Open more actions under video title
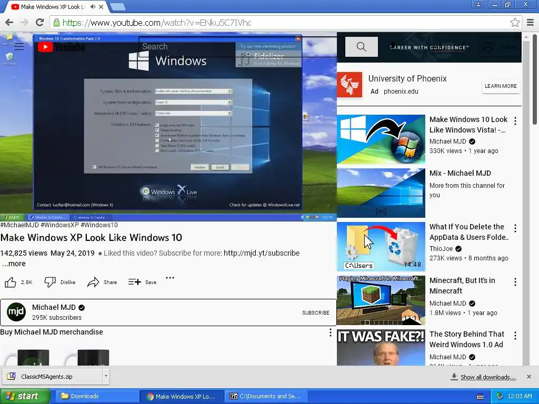 pos(170,278)
